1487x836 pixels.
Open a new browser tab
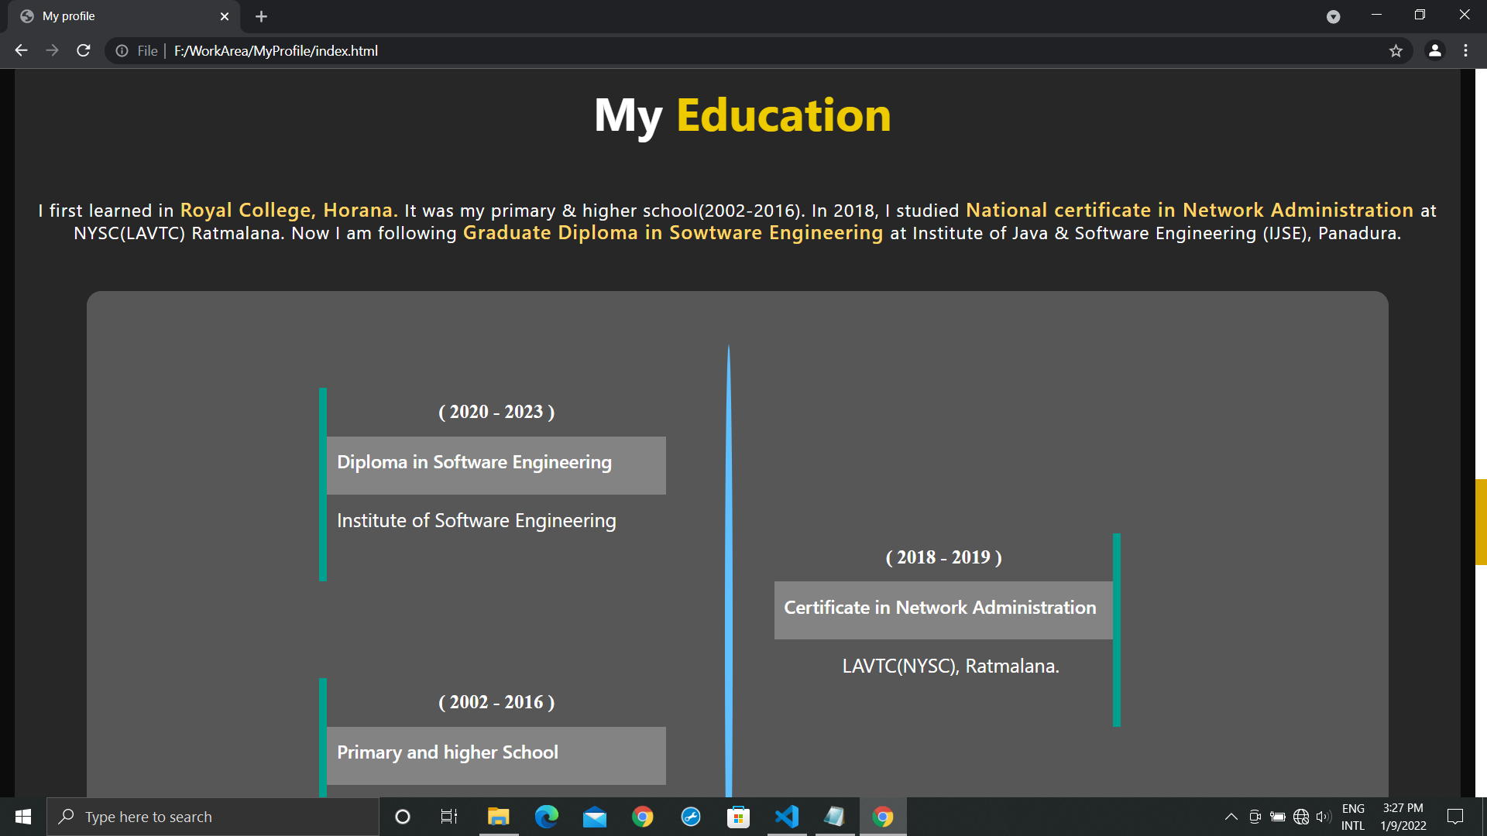[261, 16]
